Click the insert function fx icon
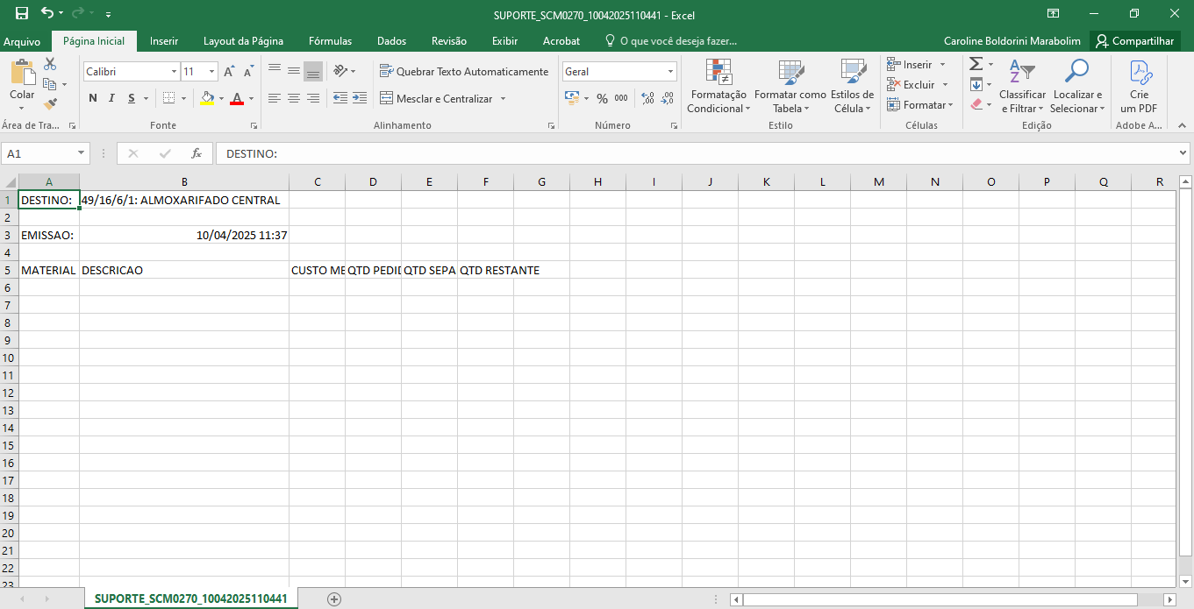Viewport: 1194px width, 609px height. pyautogui.click(x=197, y=153)
